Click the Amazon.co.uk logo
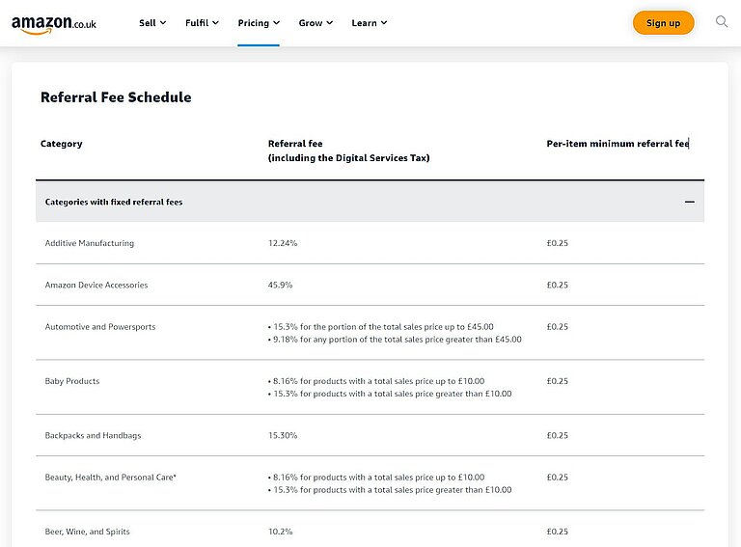This screenshot has width=741, height=547. tap(54, 24)
